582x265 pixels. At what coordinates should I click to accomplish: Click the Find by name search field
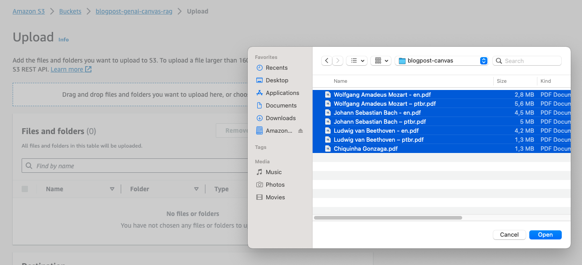pyautogui.click(x=135, y=166)
